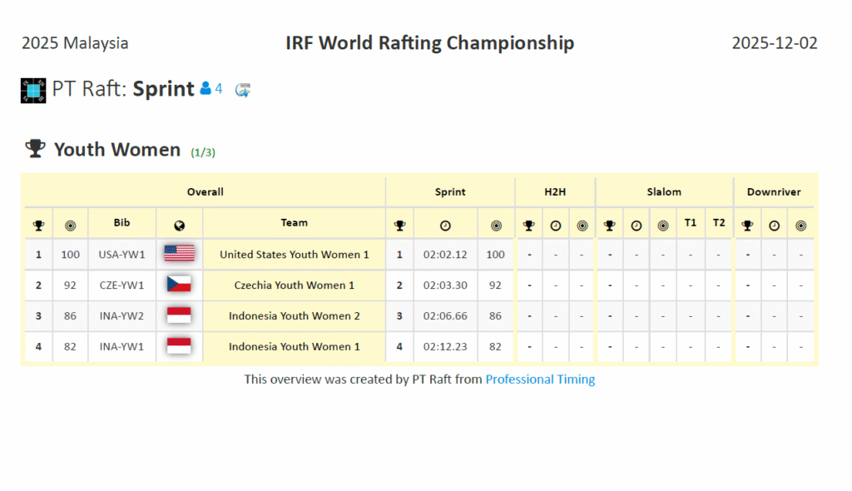Click the Slalom T1 column header
852x491 pixels.
(x=691, y=223)
